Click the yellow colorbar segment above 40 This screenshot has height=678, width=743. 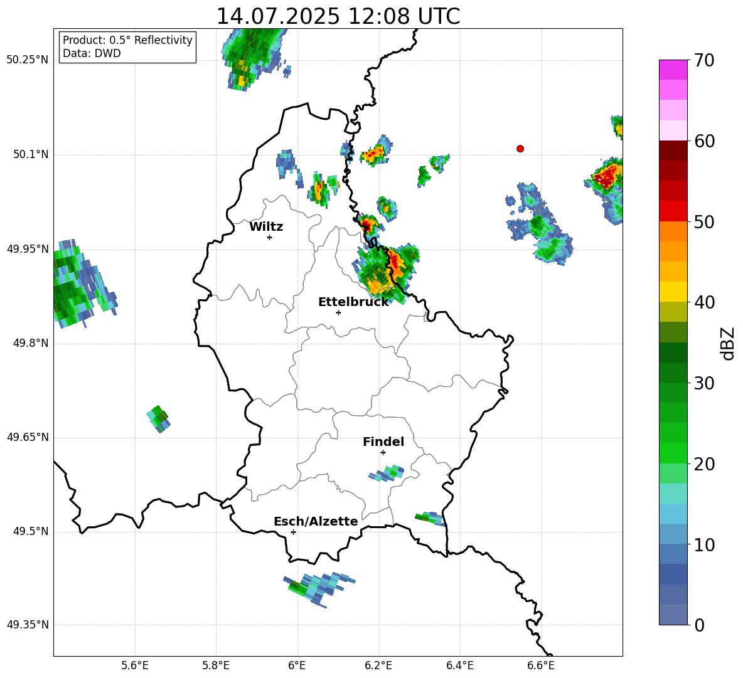(x=673, y=292)
